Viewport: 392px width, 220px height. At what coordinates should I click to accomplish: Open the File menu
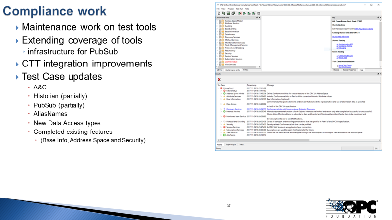tap(218, 9)
